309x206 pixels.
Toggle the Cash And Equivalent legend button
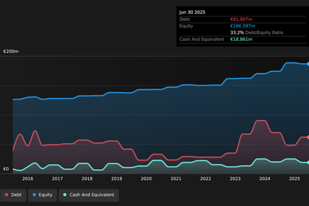pos(89,195)
